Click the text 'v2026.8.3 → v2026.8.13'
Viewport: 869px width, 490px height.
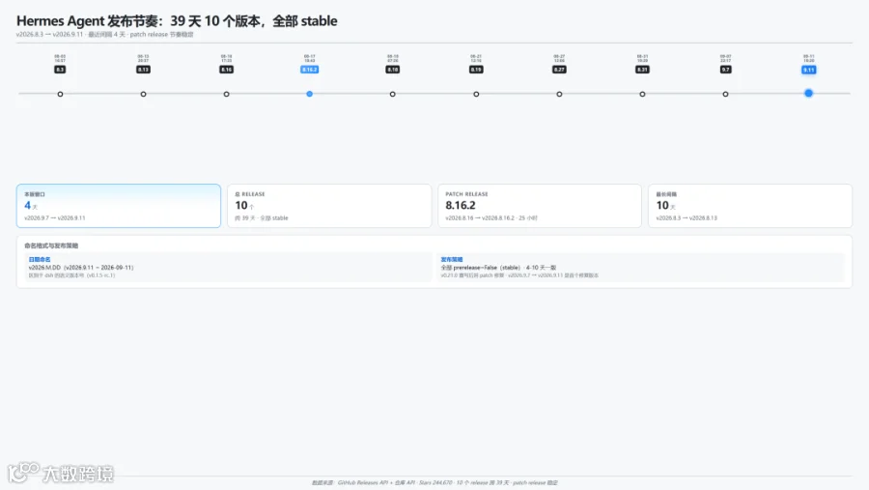coord(687,218)
